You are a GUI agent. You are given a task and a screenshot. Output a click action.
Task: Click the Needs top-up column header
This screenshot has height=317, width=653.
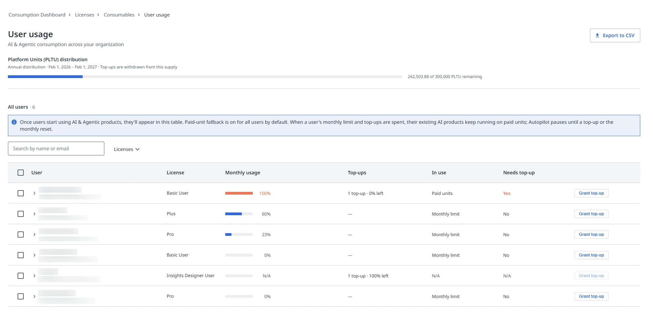click(519, 173)
